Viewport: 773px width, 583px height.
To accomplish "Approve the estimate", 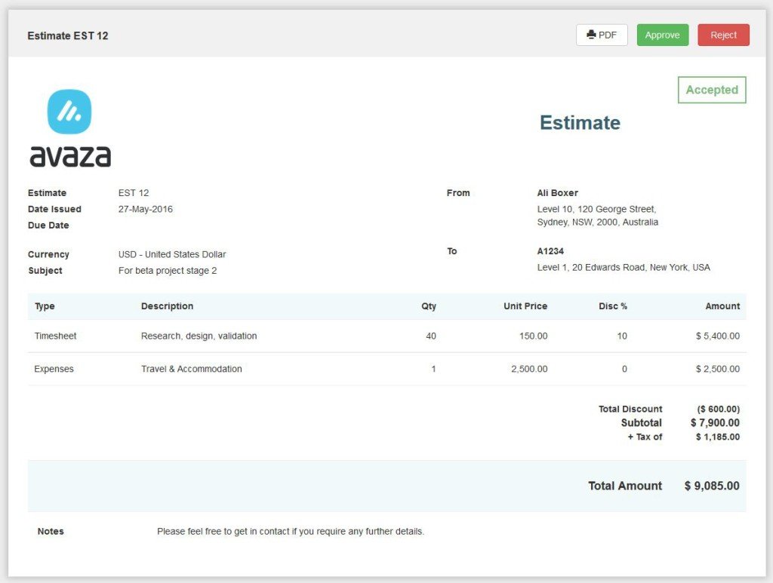I will tap(662, 34).
